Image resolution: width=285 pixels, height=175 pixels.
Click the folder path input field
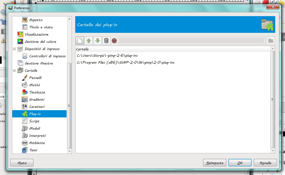tap(192, 41)
